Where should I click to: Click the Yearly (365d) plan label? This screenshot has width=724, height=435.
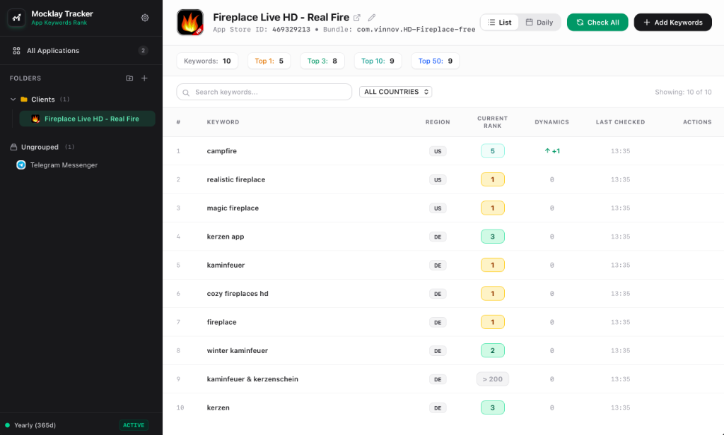[x=35, y=425]
